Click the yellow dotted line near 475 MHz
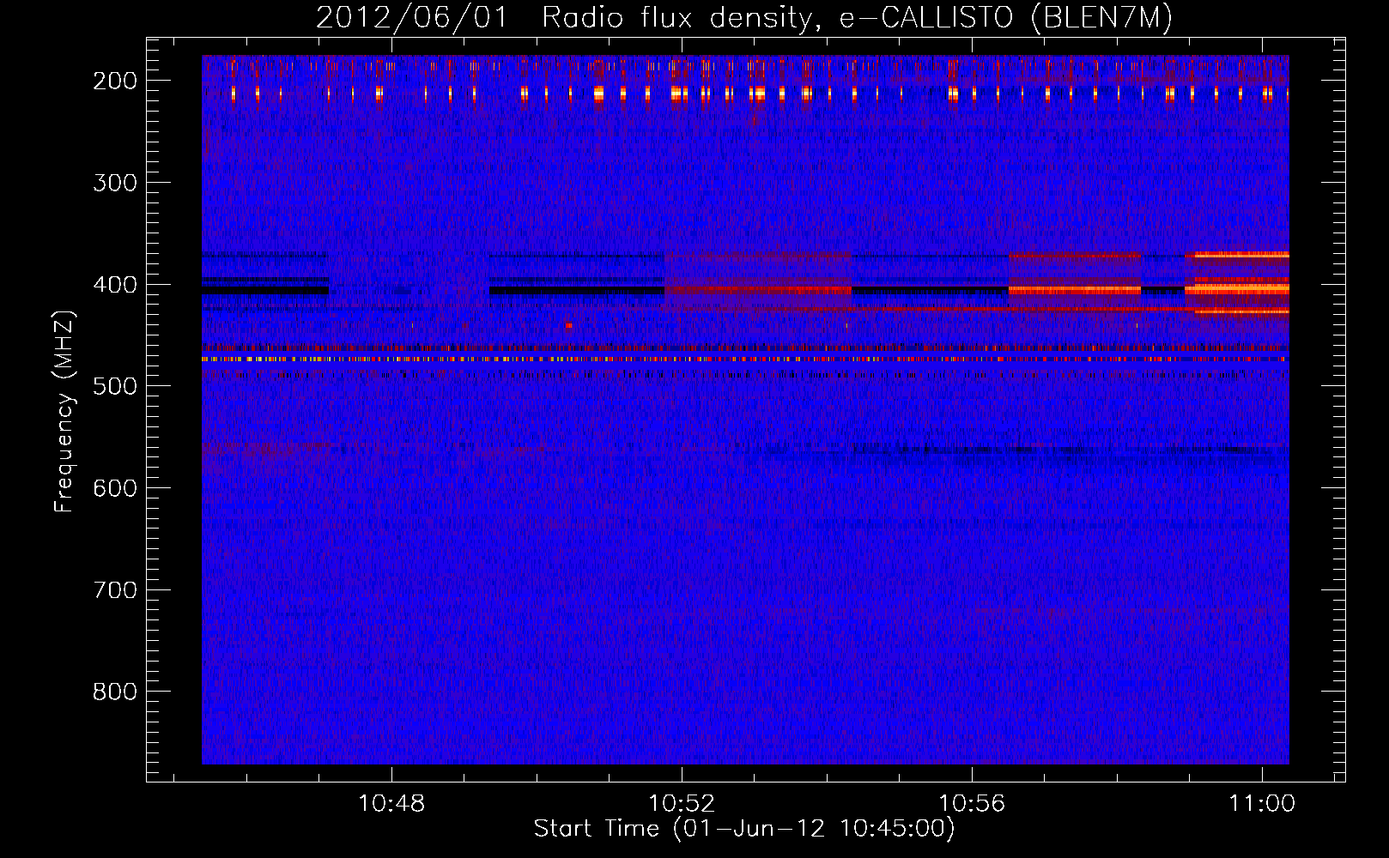 pyautogui.click(x=745, y=360)
